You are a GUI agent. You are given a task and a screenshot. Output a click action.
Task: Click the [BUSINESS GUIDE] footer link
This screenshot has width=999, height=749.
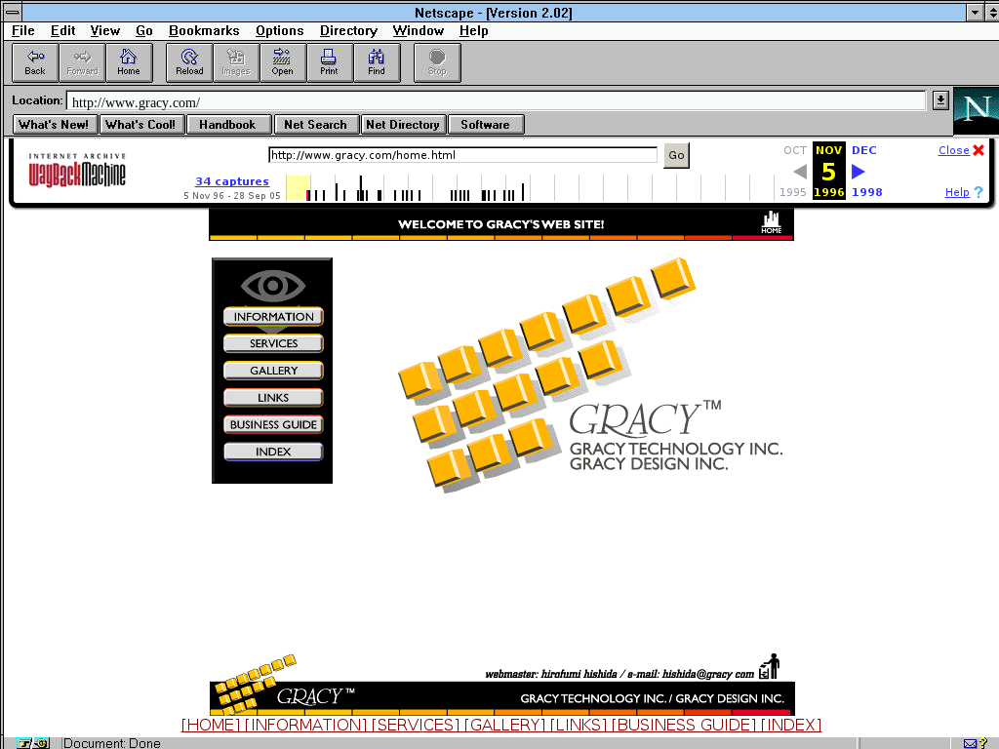point(684,725)
